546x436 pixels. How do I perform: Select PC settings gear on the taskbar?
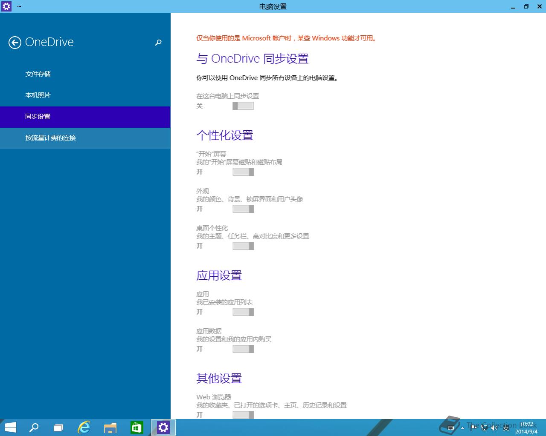point(163,427)
